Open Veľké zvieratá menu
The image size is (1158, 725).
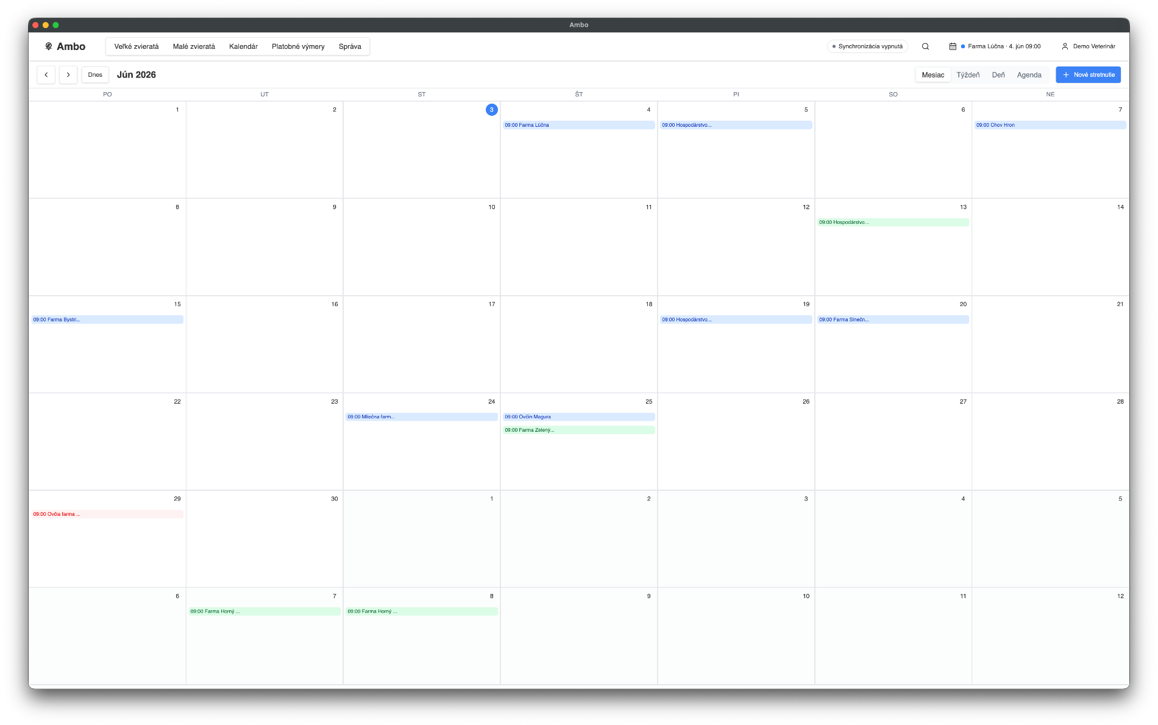pos(137,46)
